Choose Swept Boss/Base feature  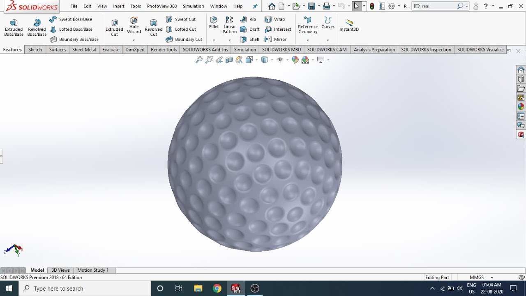70,19
